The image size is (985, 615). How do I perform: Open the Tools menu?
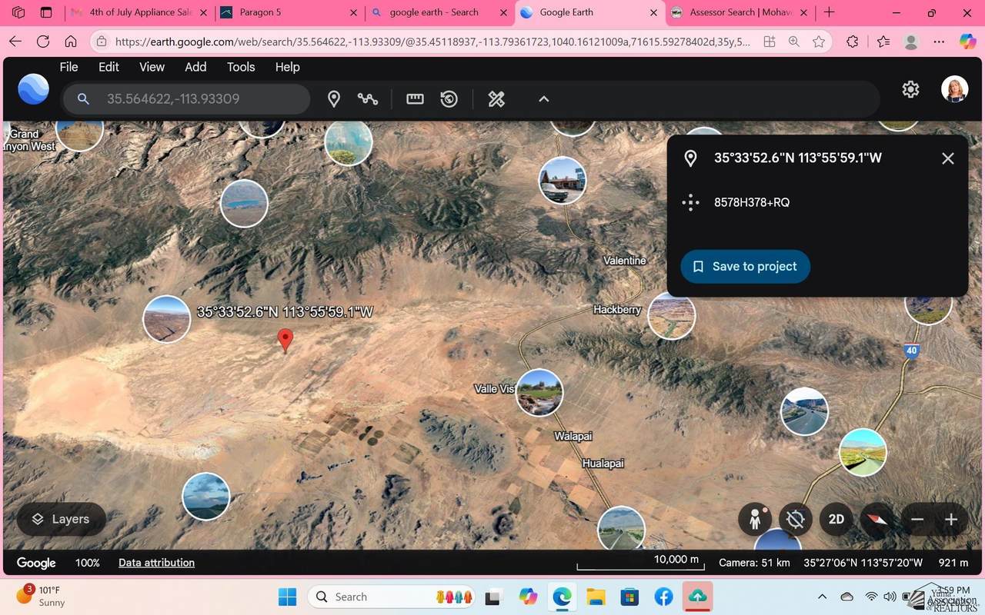click(241, 67)
